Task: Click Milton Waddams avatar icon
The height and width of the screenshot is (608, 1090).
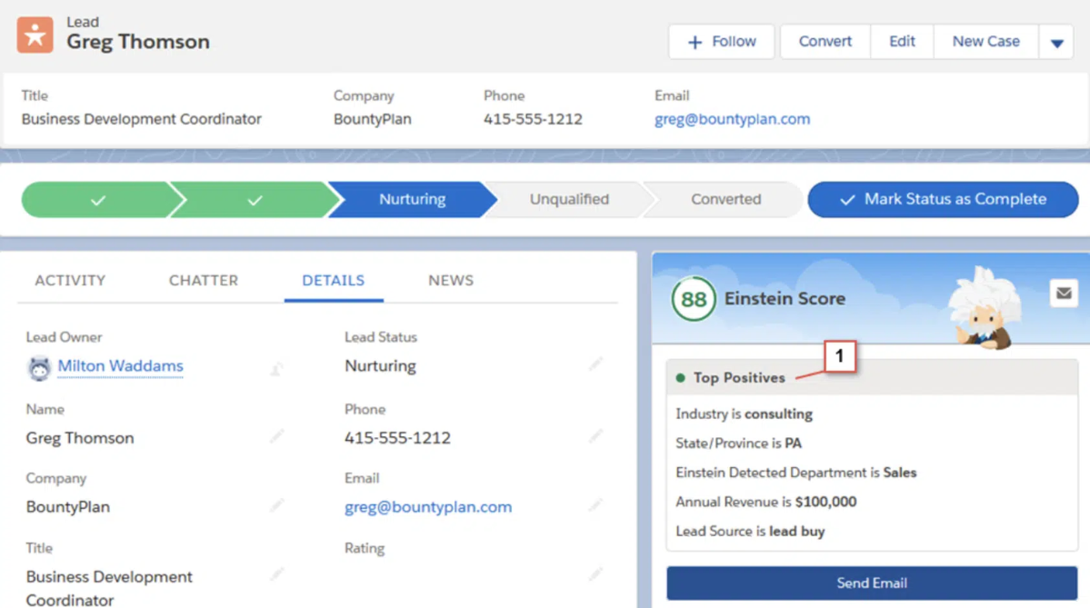Action: [x=39, y=367]
